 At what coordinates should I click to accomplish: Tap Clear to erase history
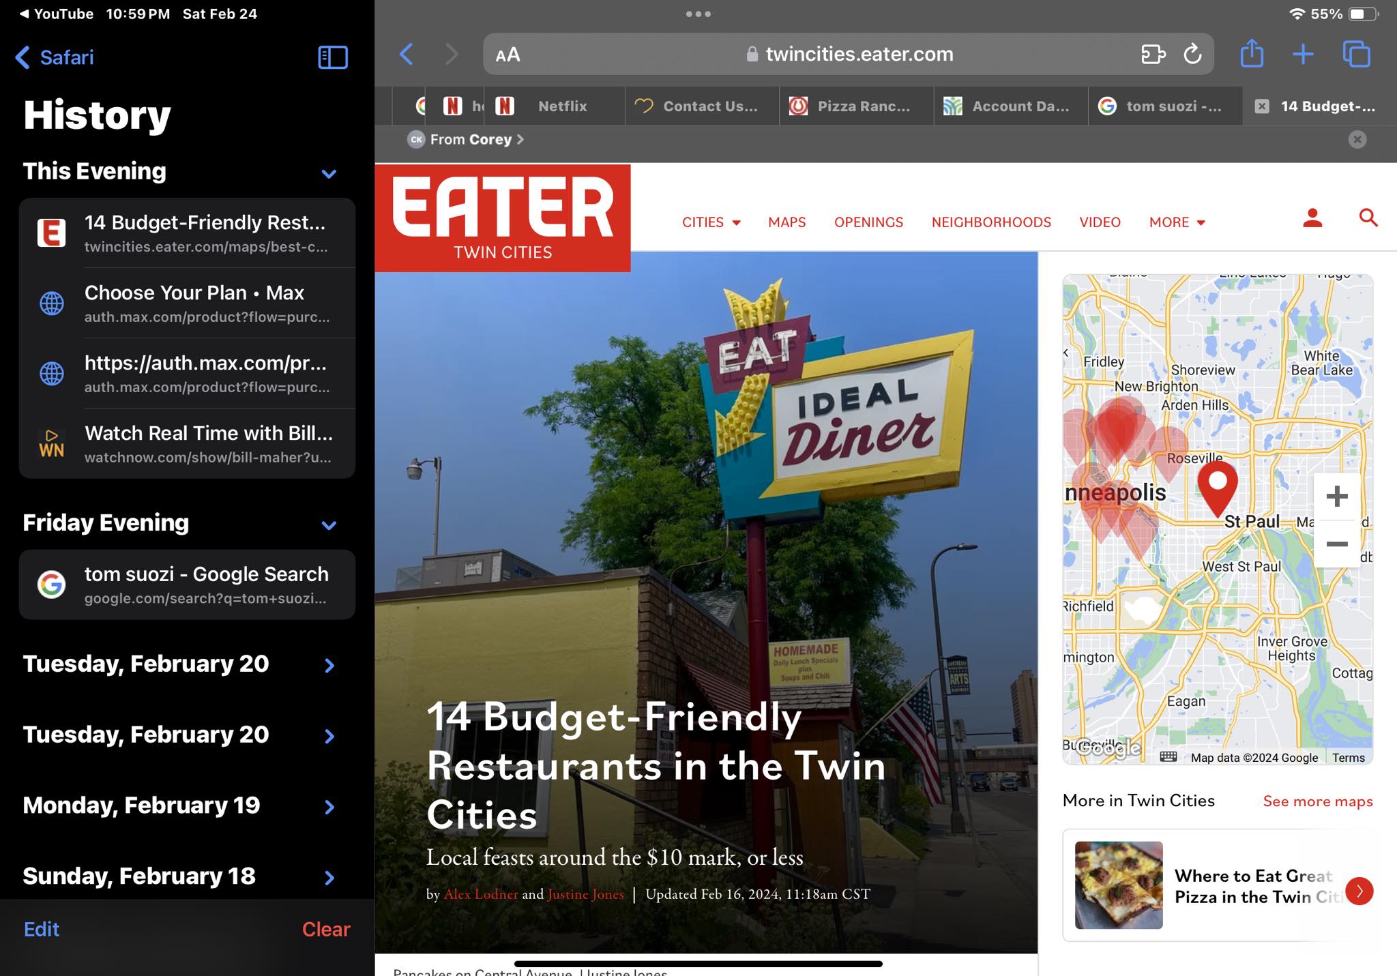click(x=326, y=929)
